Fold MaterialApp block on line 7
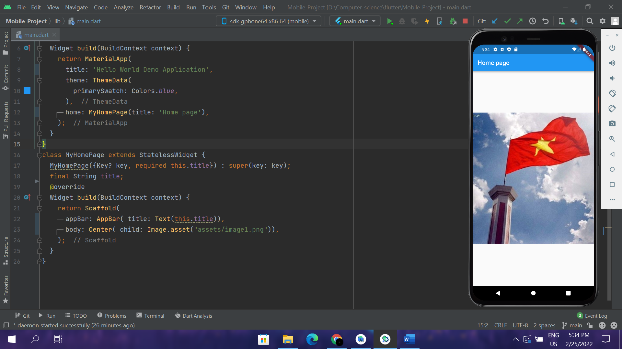Image resolution: width=622 pixels, height=349 pixels. (x=40, y=59)
